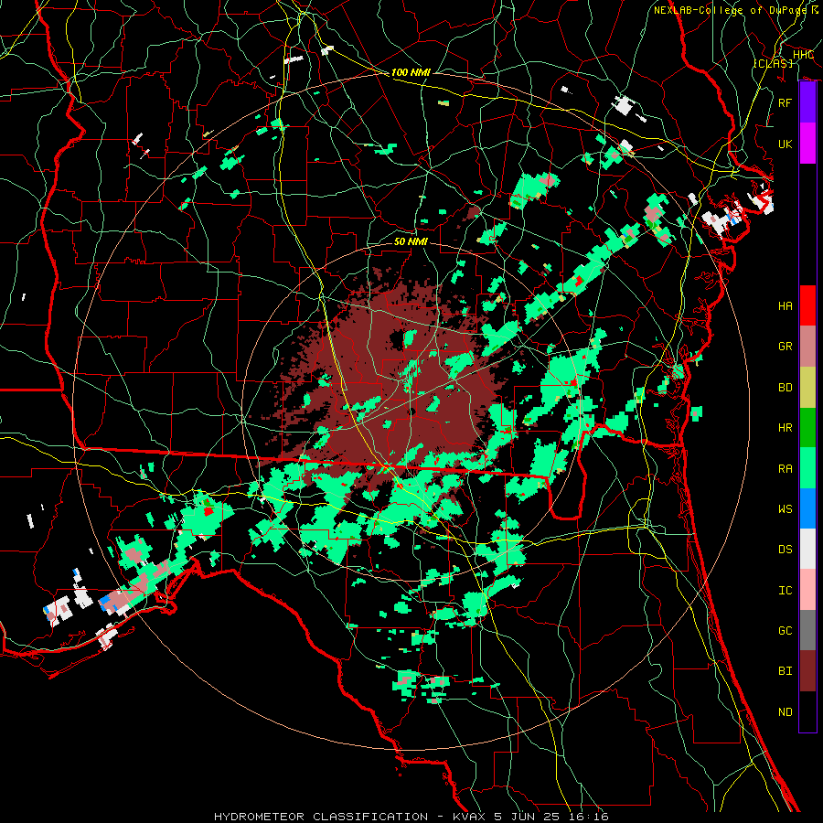Image resolution: width=823 pixels, height=823 pixels.
Task: Click the WS blue legend swatch
Action: click(x=807, y=508)
